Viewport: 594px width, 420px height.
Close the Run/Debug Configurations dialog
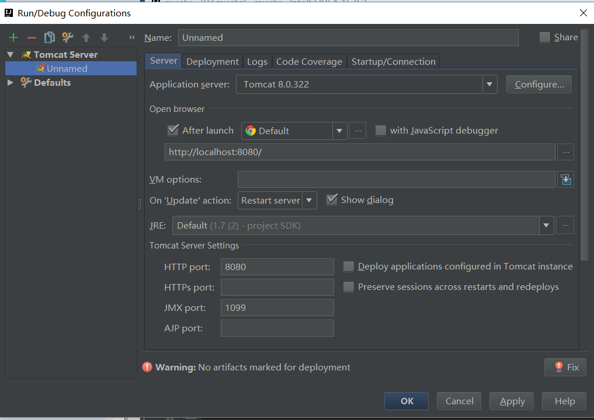[x=583, y=13]
